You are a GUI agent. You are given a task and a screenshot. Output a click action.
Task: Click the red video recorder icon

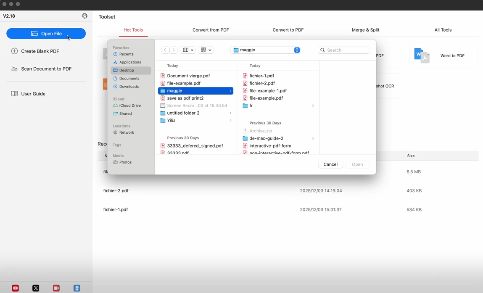tap(56, 288)
